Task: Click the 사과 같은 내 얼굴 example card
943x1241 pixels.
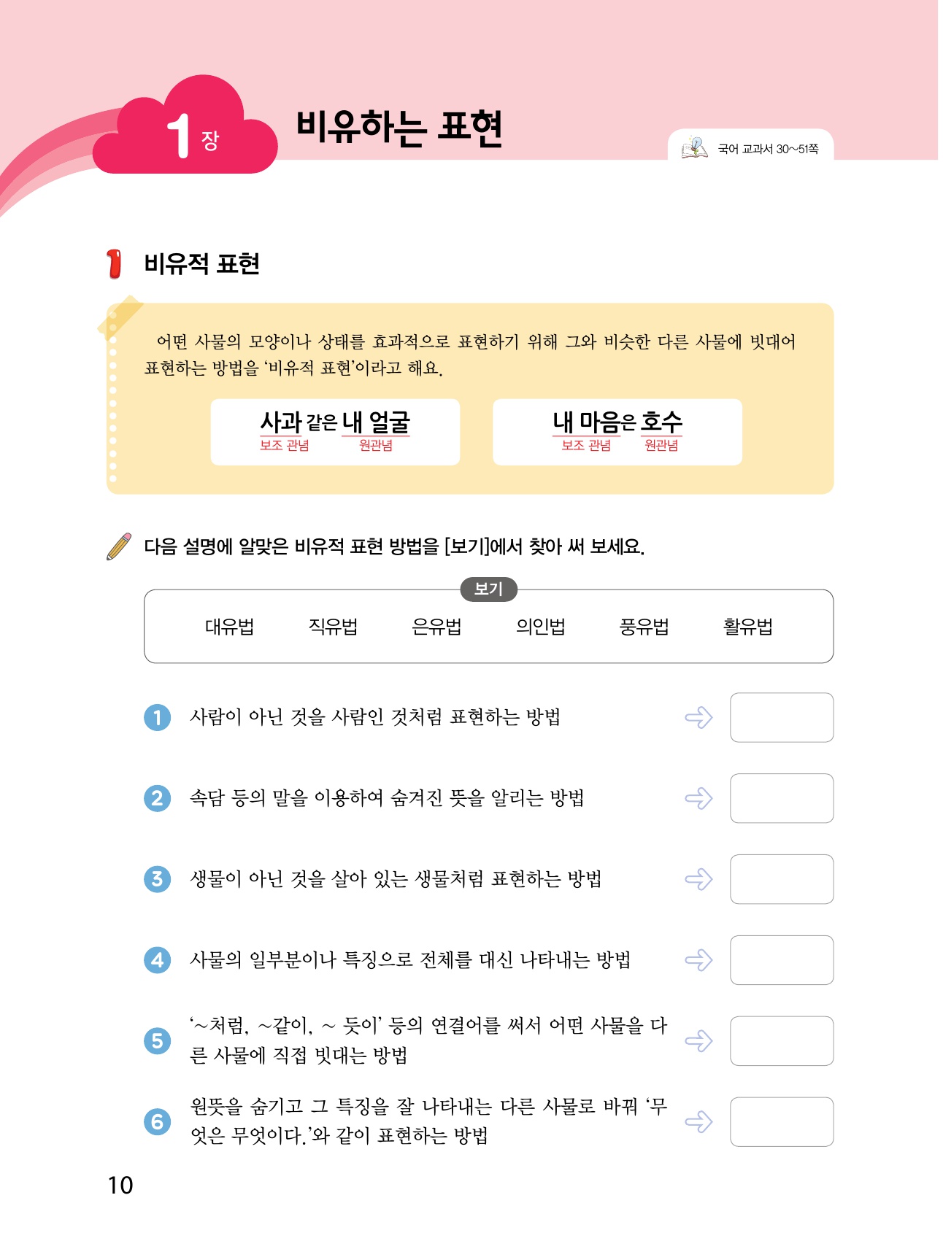Action: (335, 431)
